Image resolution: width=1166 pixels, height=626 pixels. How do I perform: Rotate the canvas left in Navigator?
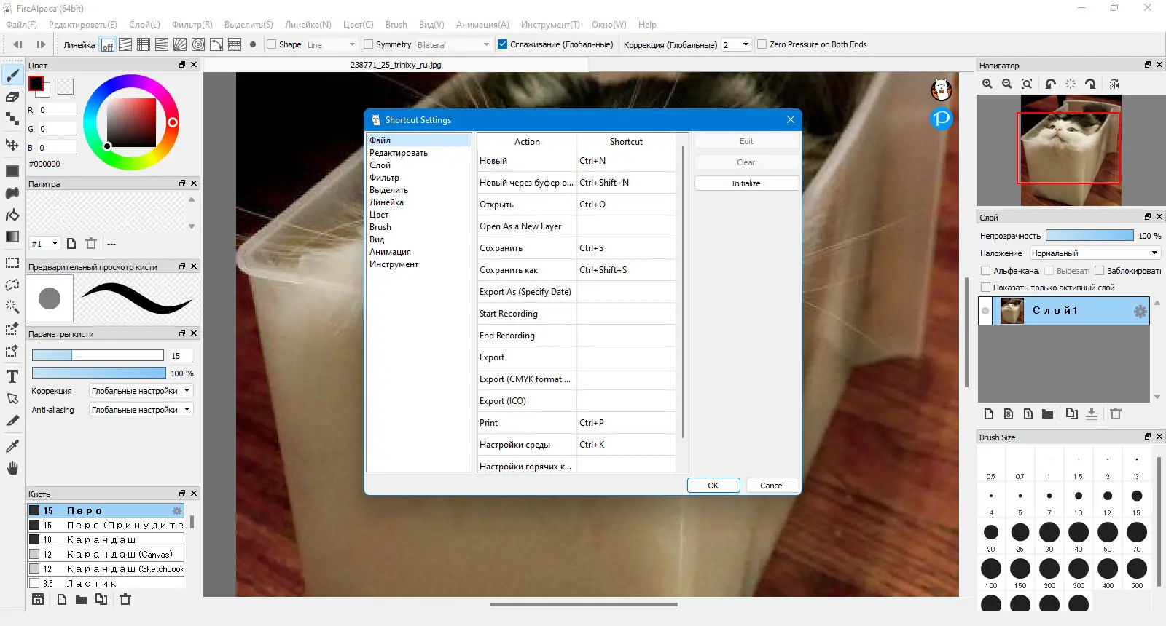(1050, 84)
